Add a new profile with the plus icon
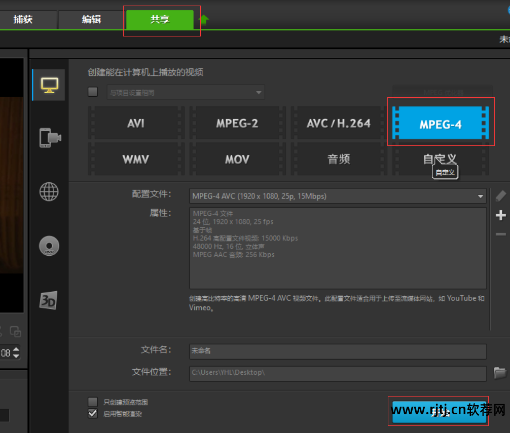The width and height of the screenshot is (510, 433). point(501,215)
